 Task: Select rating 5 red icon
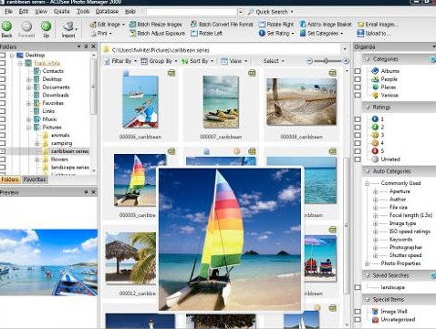375,151
